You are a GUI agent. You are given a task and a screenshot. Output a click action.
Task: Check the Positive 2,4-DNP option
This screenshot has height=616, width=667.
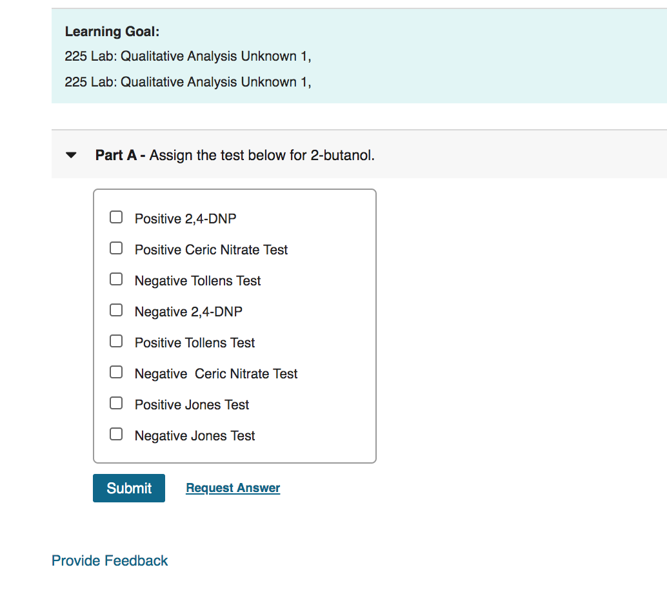[x=116, y=217]
